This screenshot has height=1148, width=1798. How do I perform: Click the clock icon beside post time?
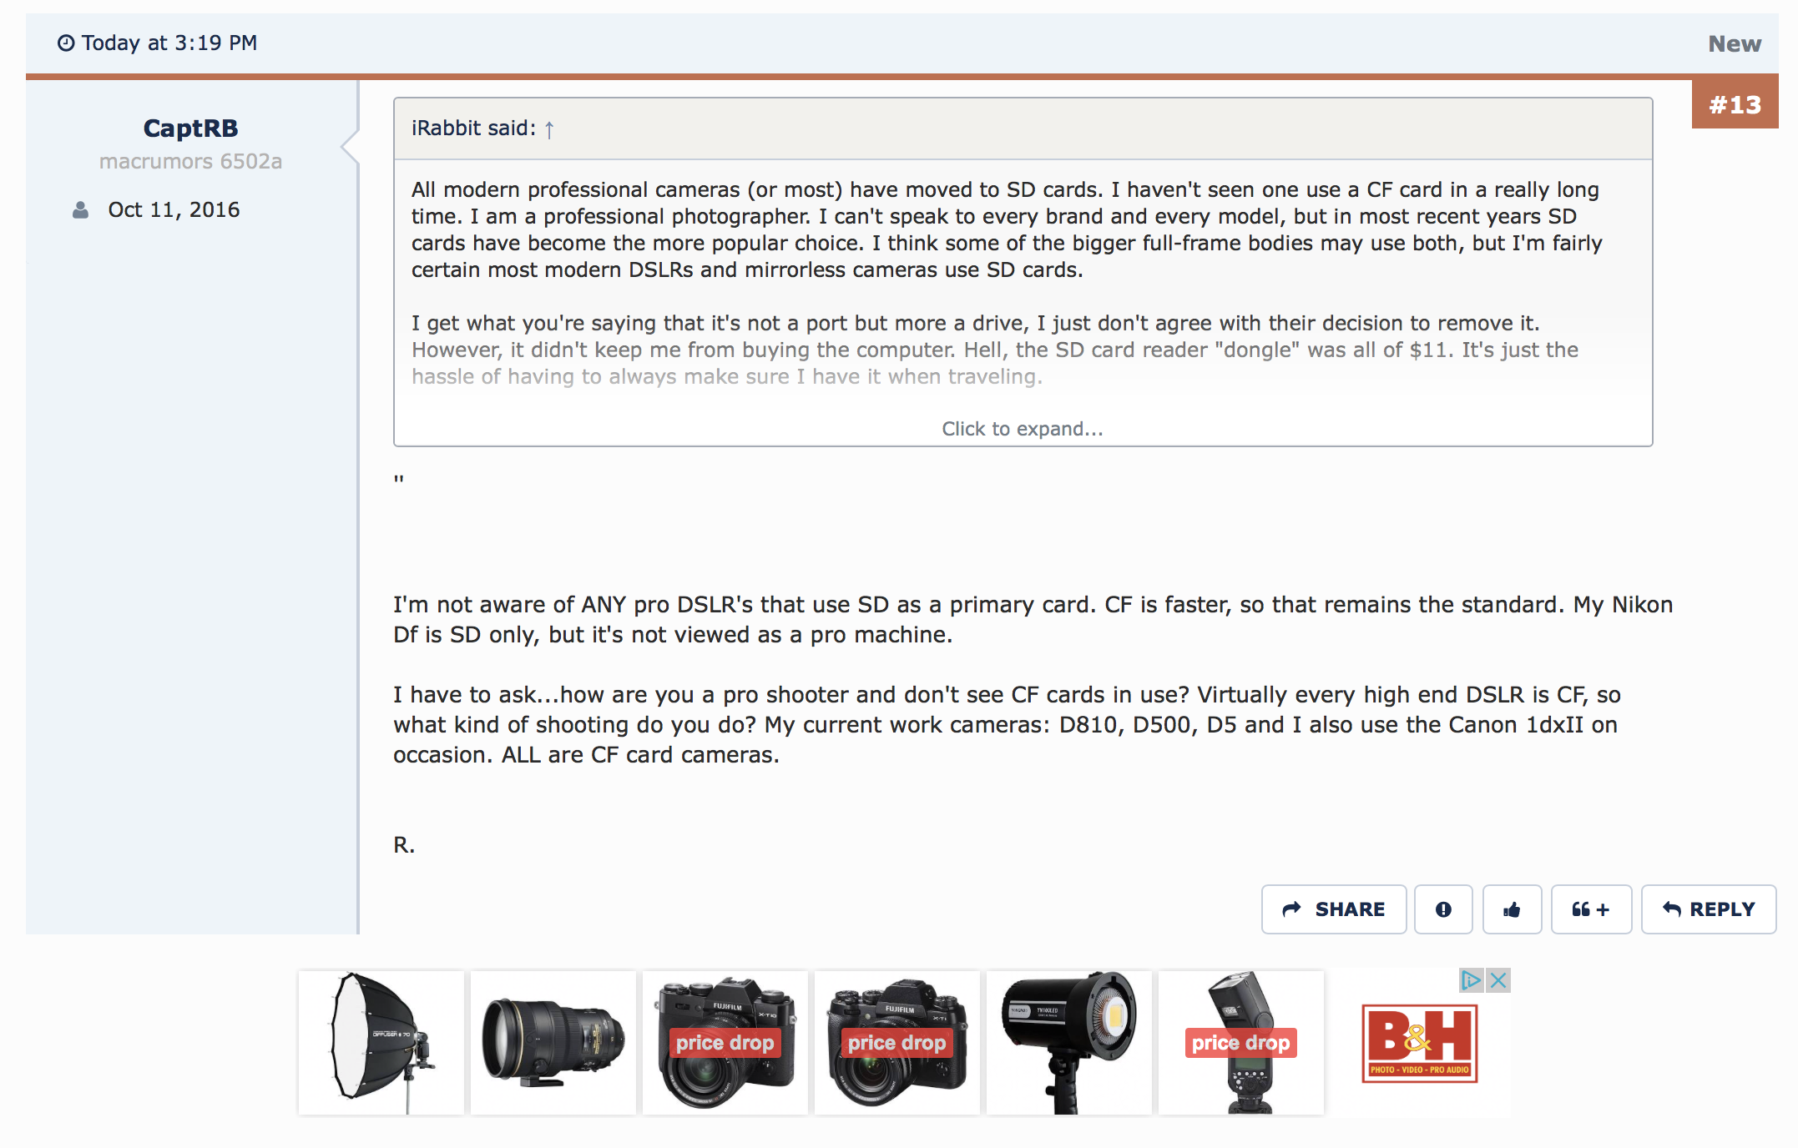pyautogui.click(x=66, y=43)
